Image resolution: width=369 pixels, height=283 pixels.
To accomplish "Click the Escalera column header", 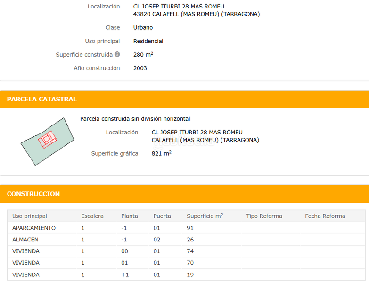I will point(92,216).
